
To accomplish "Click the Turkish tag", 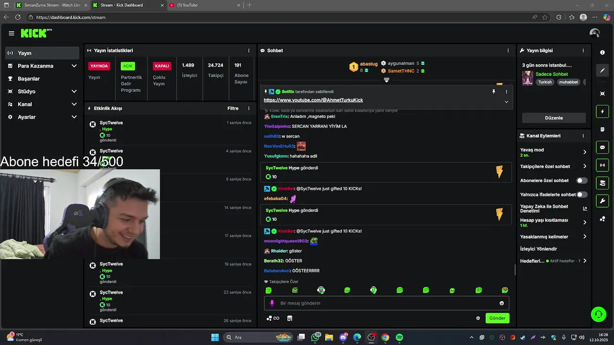I will 545,82.
